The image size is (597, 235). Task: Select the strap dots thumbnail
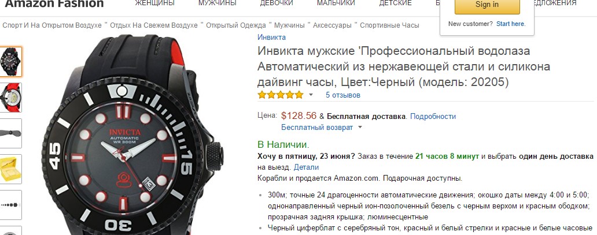click(10, 204)
